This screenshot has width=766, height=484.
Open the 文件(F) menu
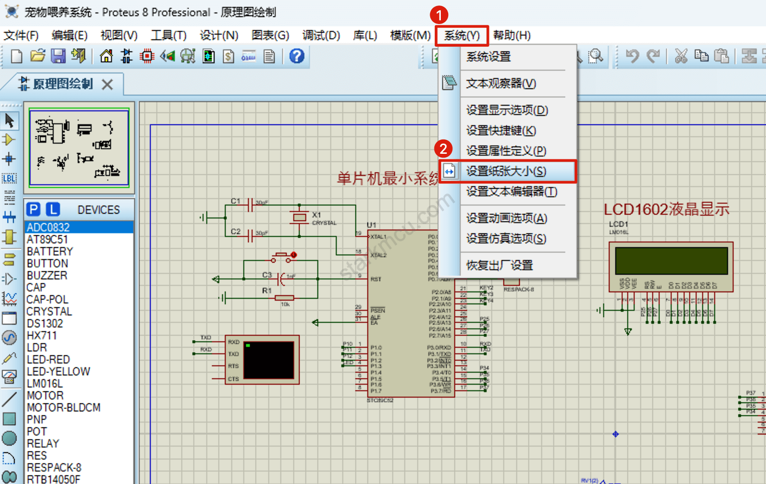[21, 36]
